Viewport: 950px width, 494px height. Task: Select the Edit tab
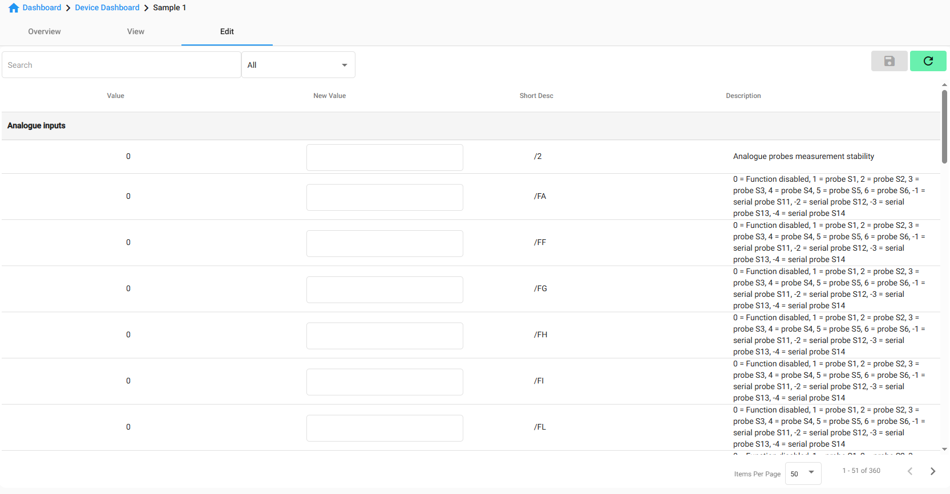(227, 32)
